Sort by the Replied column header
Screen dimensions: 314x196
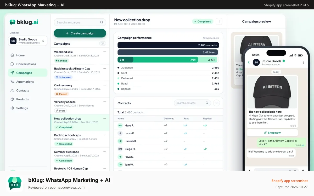(x=207, y=119)
